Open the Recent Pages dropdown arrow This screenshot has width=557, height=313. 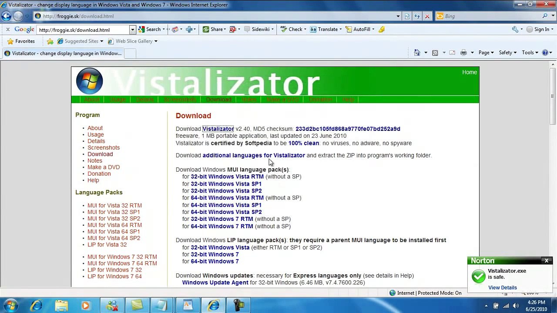tap(27, 16)
